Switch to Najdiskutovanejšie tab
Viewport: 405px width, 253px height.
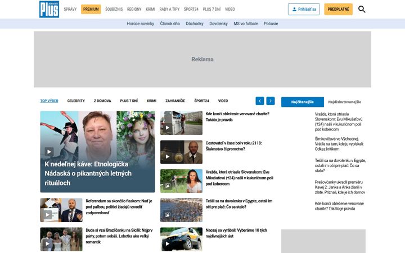(x=345, y=102)
